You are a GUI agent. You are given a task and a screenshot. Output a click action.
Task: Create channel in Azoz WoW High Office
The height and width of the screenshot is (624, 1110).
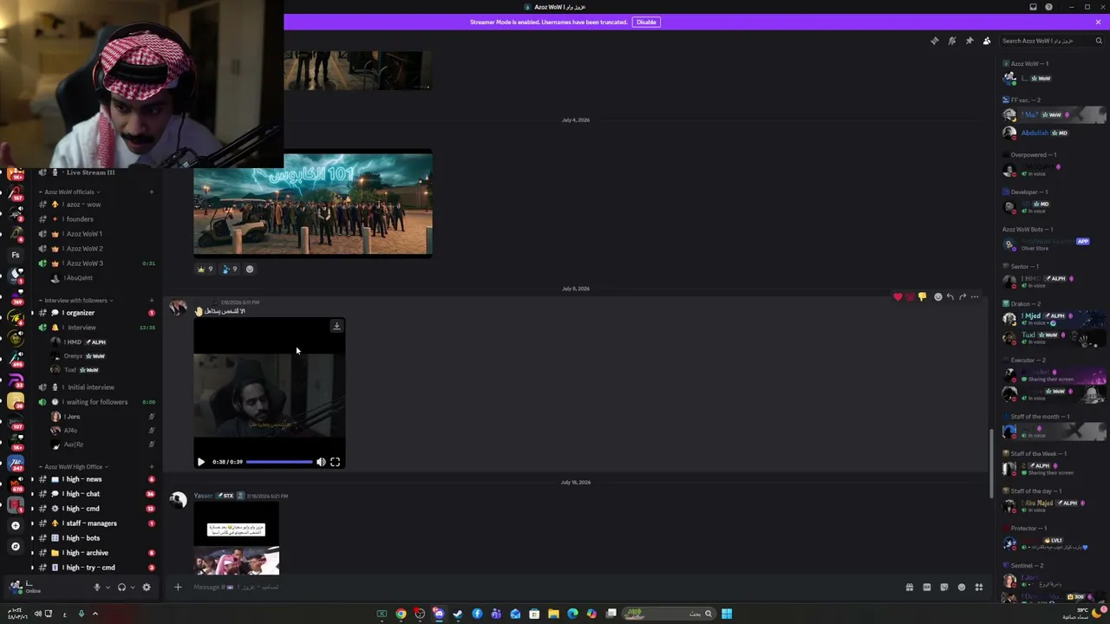151,466
